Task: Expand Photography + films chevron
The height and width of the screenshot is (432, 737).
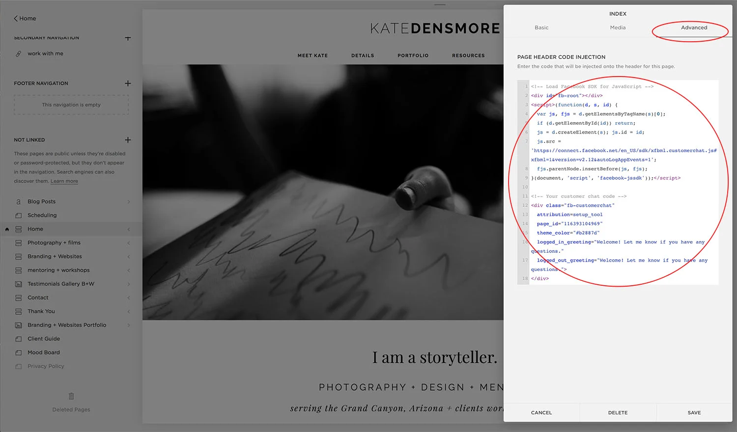Action: click(x=129, y=243)
